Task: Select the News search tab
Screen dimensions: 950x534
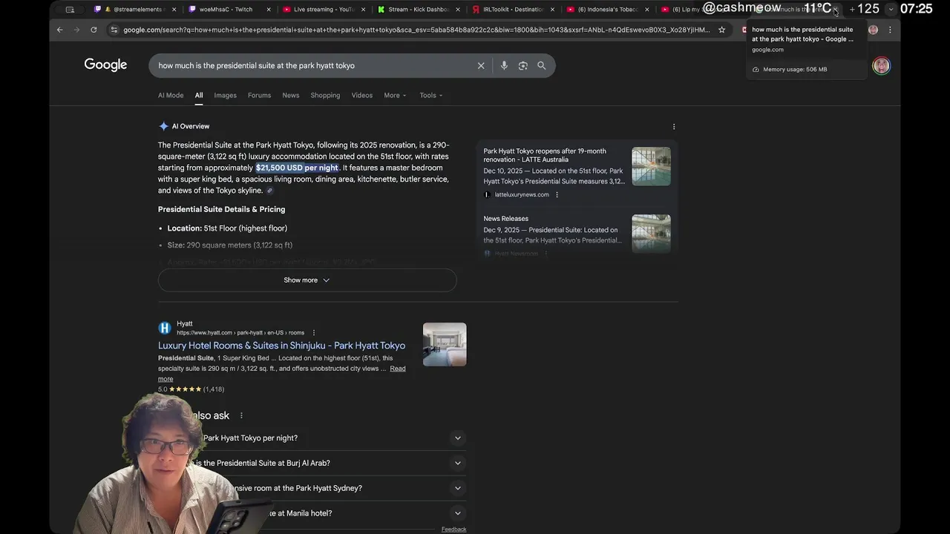Action: pos(290,95)
